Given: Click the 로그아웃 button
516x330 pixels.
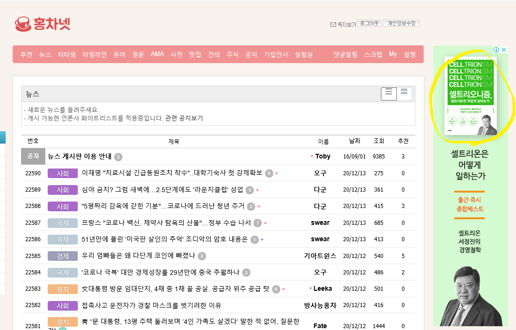Looking at the screenshot, I should tap(369, 23).
